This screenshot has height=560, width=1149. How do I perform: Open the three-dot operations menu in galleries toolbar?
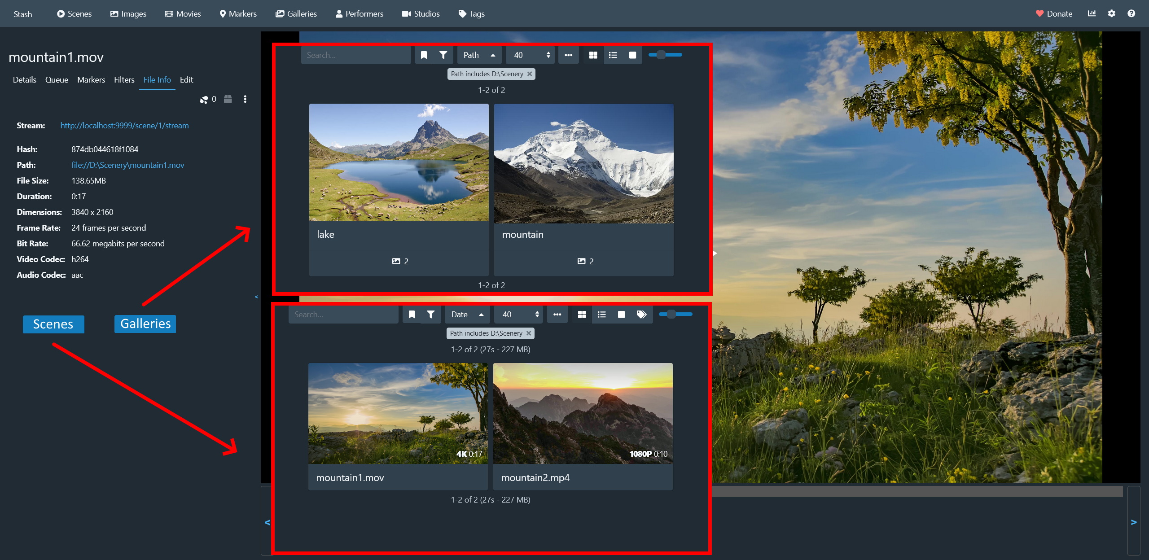[568, 55]
